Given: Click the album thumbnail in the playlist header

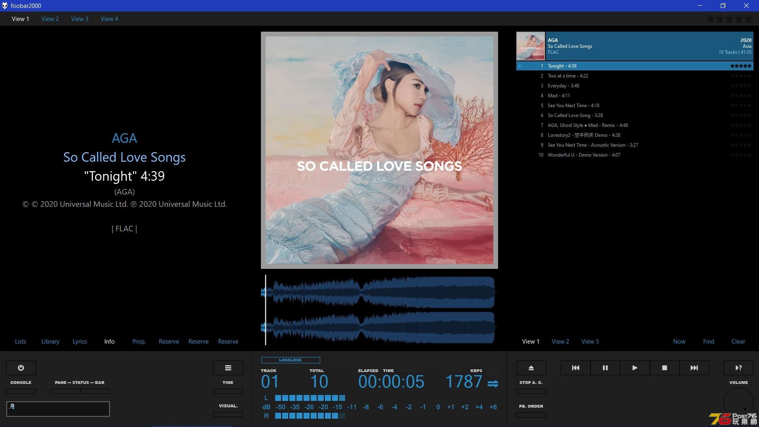Looking at the screenshot, I should pyautogui.click(x=531, y=46).
